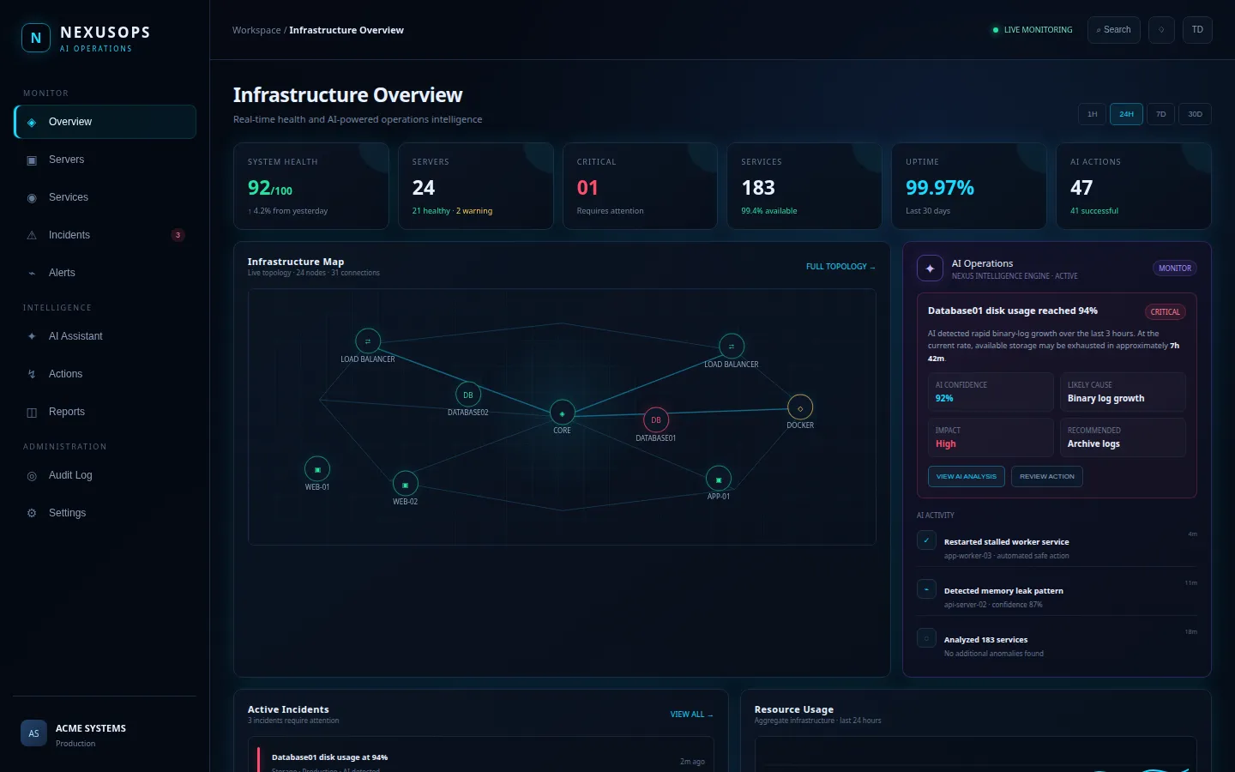
Task: Click the Audit Log icon
Action: click(x=32, y=475)
